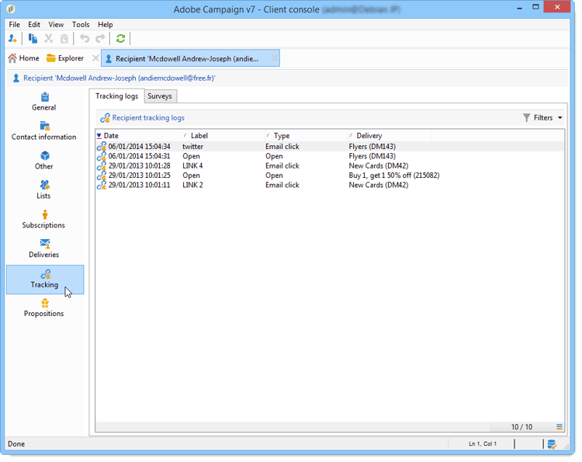Click the connect user toolbar icon
Screen dimensions: 582x462
(x=12, y=38)
